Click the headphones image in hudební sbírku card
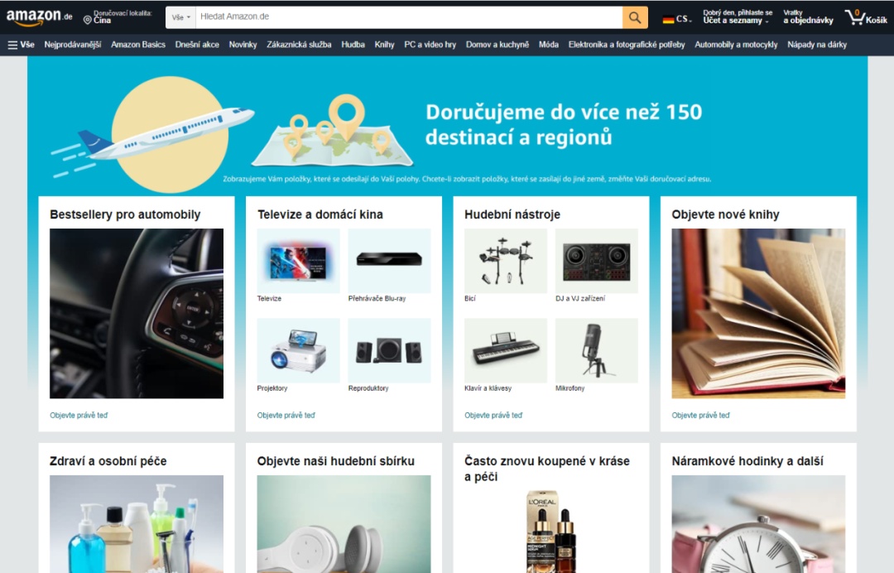Image resolution: width=894 pixels, height=573 pixels. click(344, 524)
